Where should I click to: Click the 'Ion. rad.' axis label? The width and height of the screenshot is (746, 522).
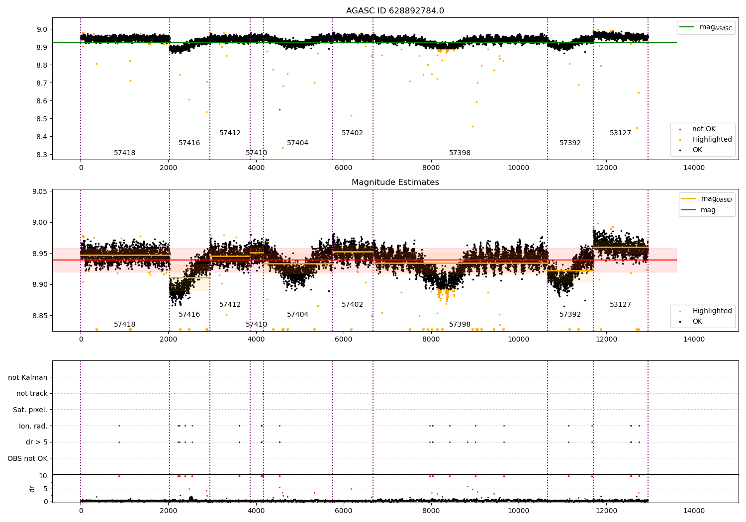click(x=33, y=426)
